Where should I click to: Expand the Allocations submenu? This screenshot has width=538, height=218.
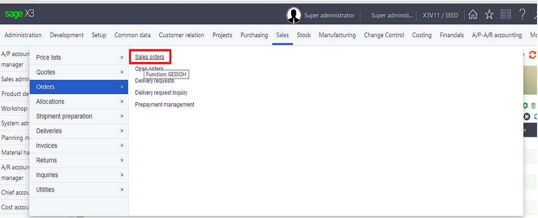pos(79,101)
